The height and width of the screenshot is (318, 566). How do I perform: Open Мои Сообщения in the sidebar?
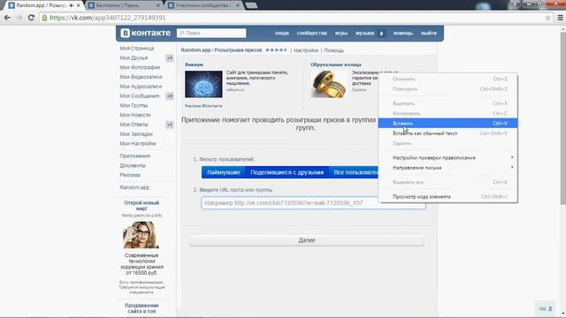(x=140, y=96)
